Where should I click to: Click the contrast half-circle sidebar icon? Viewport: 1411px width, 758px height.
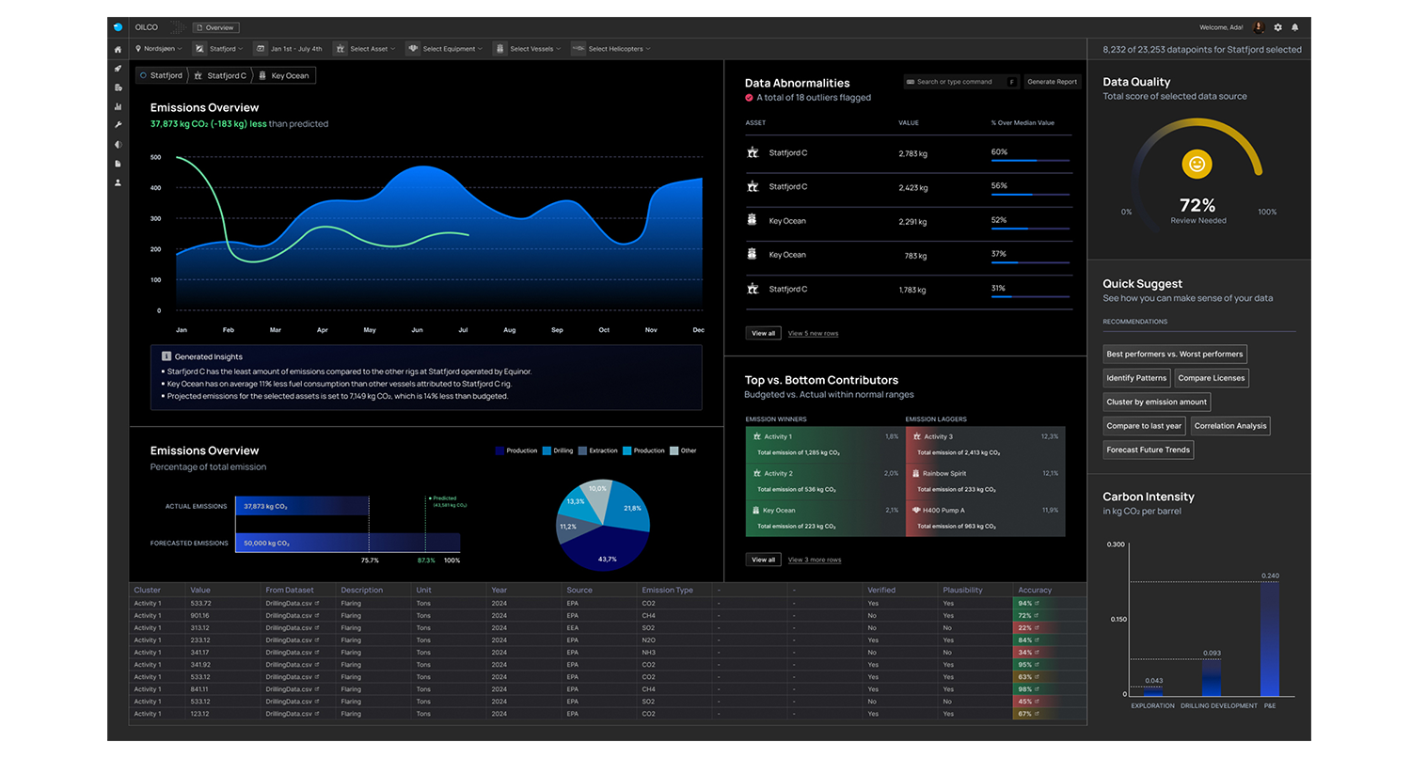pyautogui.click(x=118, y=145)
